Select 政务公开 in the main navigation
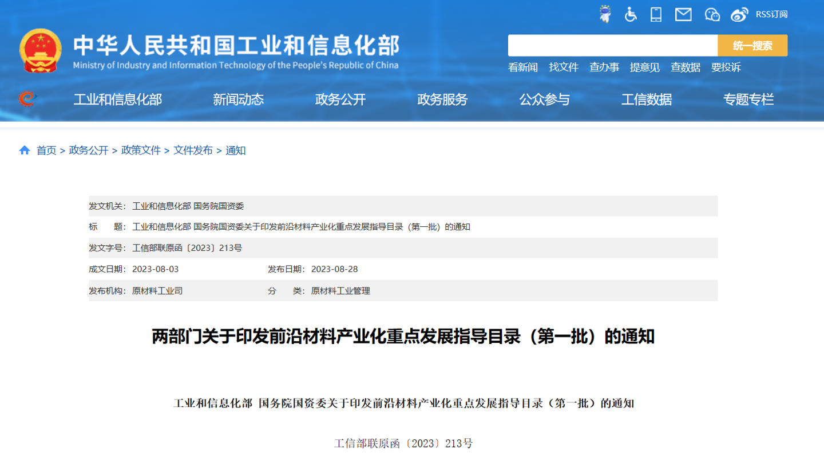The width and height of the screenshot is (824, 460). pyautogui.click(x=340, y=99)
